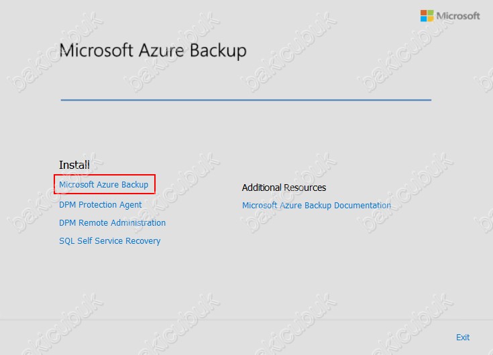Click the blue square of Microsoft logo
The image size is (493, 355).
tap(423, 19)
